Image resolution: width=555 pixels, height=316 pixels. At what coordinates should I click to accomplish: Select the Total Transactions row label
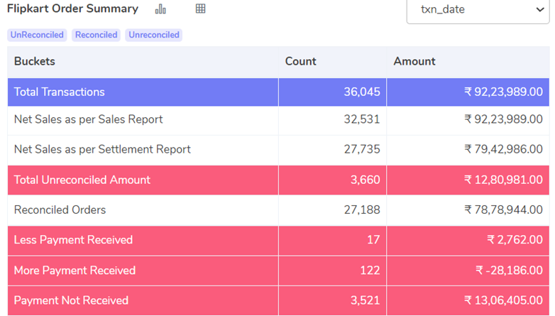click(x=60, y=92)
